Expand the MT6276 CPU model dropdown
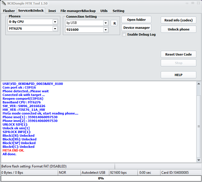Image resolution: width=202 pixels, height=182 pixels. pyautogui.click(x=55, y=29)
